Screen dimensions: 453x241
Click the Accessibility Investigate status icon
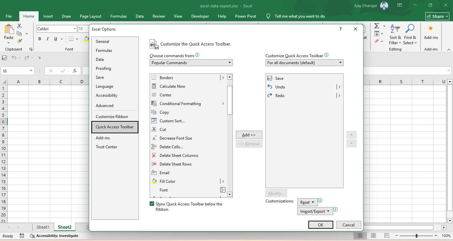(32, 236)
